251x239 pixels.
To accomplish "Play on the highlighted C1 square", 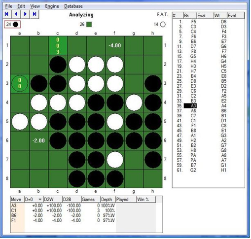I will coord(58,45).
